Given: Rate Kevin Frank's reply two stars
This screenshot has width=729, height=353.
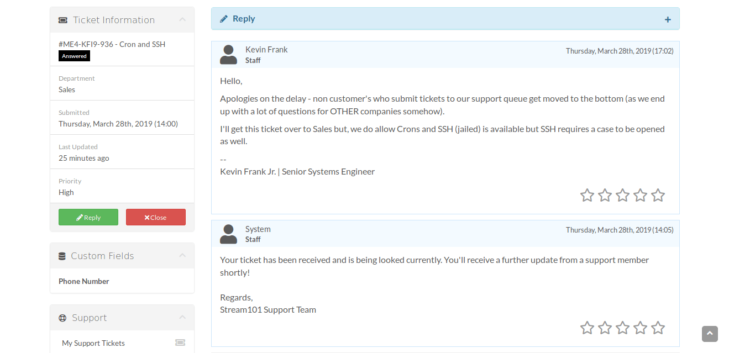Looking at the screenshot, I should pos(605,195).
